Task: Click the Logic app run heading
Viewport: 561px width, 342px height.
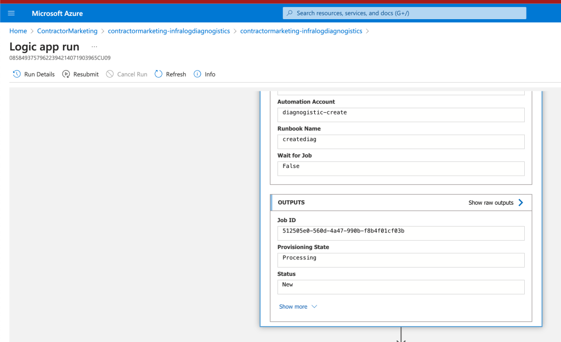Action: pos(44,47)
